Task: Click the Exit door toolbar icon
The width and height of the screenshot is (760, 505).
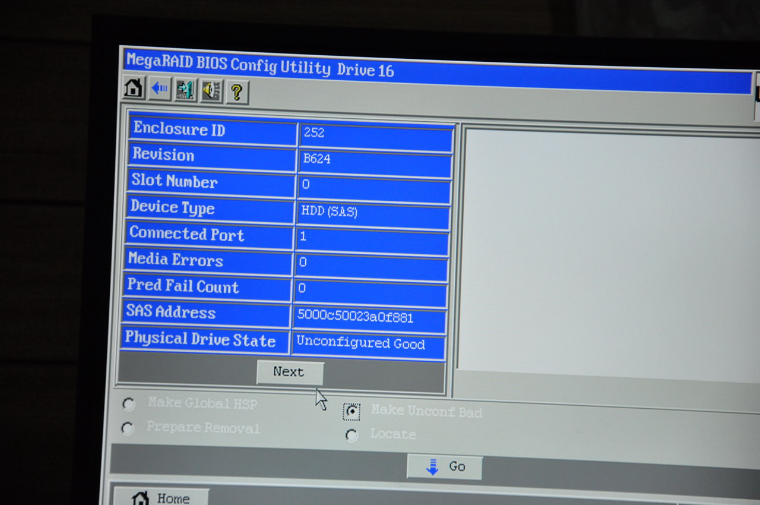Action: [185, 90]
